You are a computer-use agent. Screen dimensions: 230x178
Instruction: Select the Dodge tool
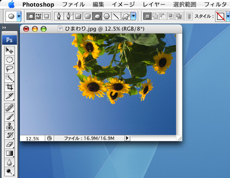[x=10, y=172]
